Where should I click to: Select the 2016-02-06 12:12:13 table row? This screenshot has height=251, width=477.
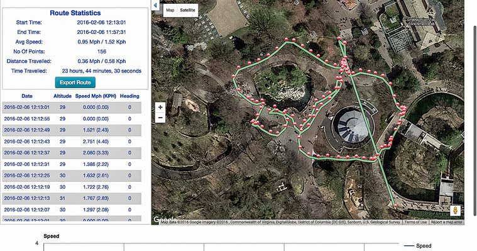coord(72,198)
